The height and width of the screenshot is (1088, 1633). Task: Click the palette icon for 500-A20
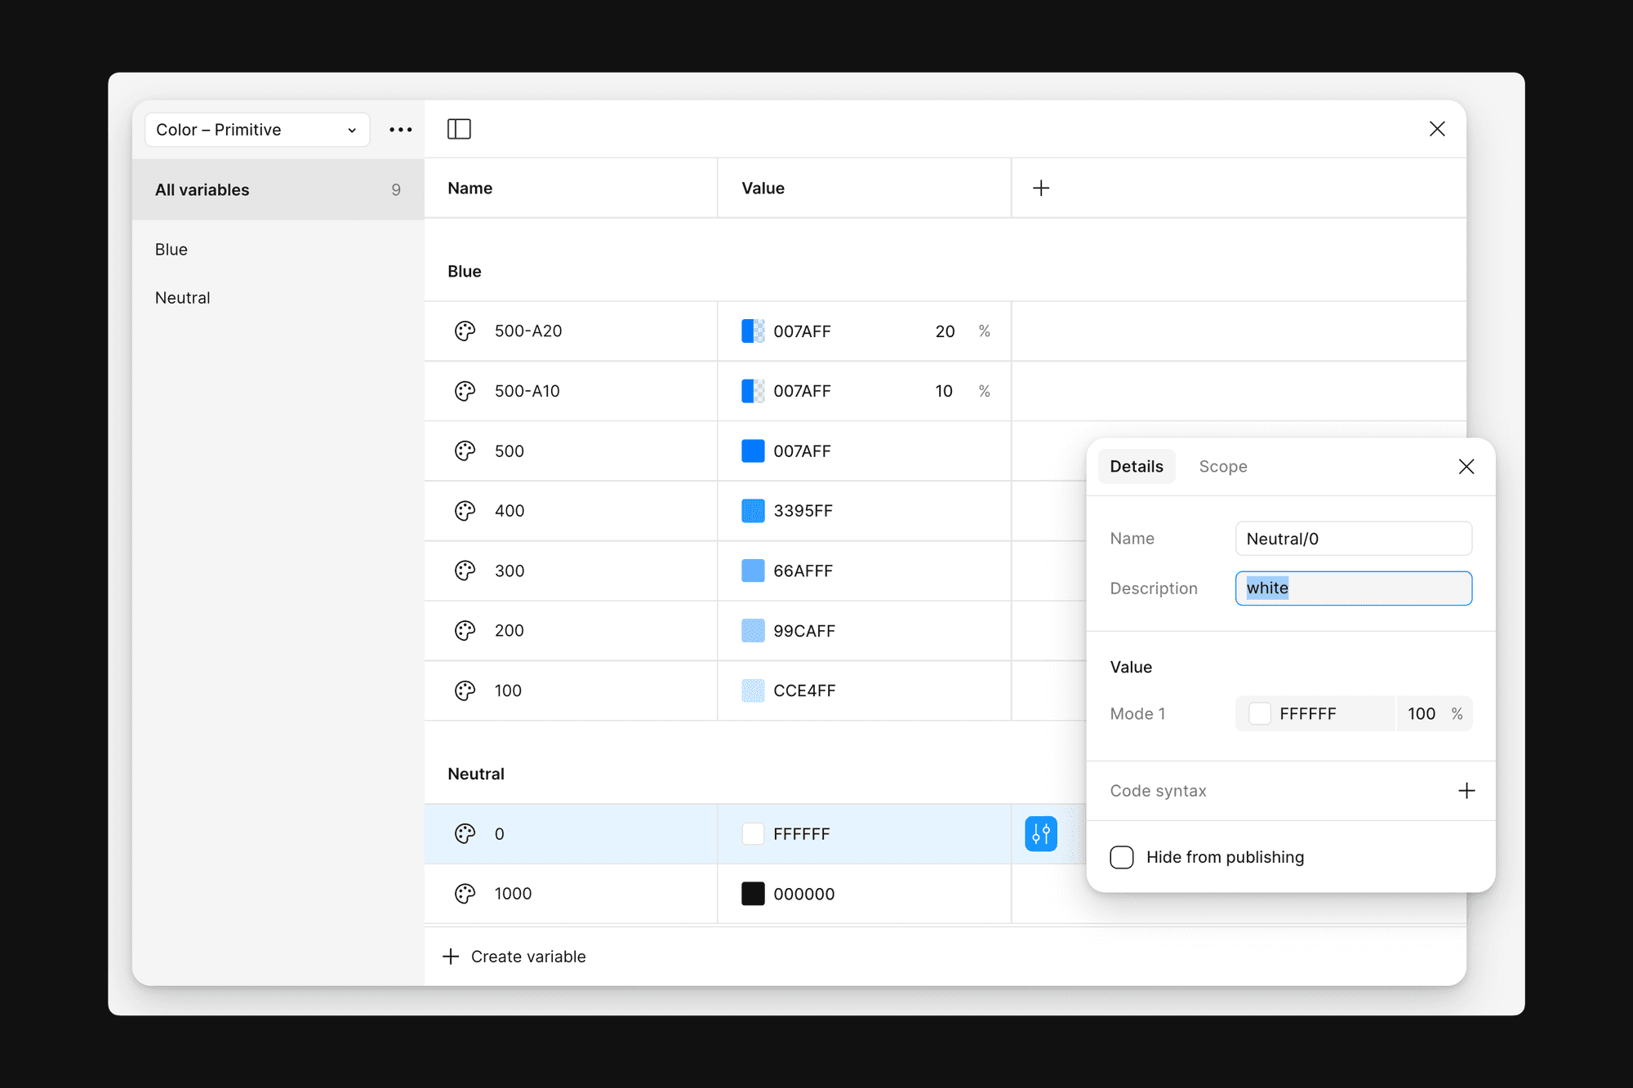pos(465,331)
